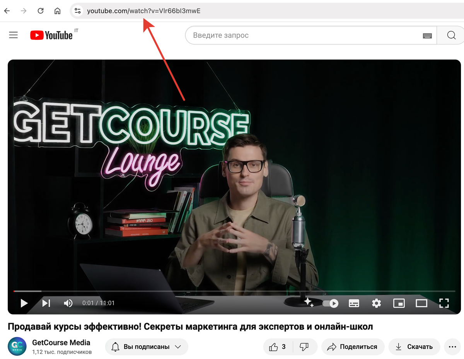Click the video time display 0:01 / 11:01
Viewport: 464px width, 359px height.
click(x=99, y=303)
